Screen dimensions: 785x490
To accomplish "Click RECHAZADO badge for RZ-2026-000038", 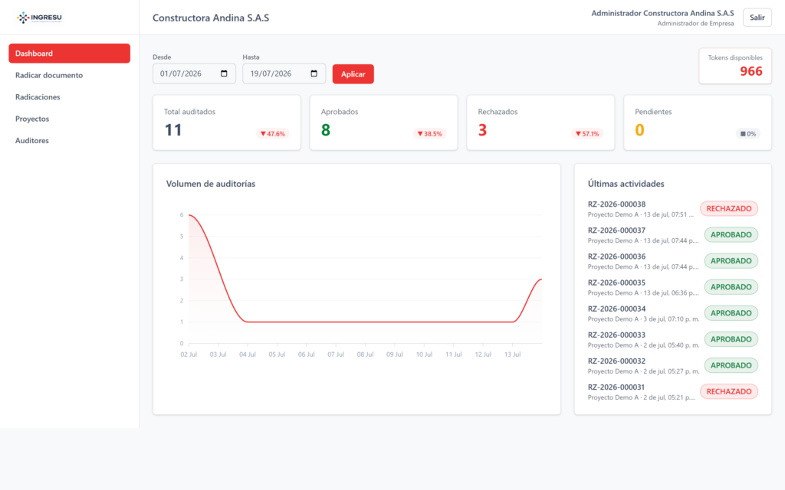I will 729,208.
